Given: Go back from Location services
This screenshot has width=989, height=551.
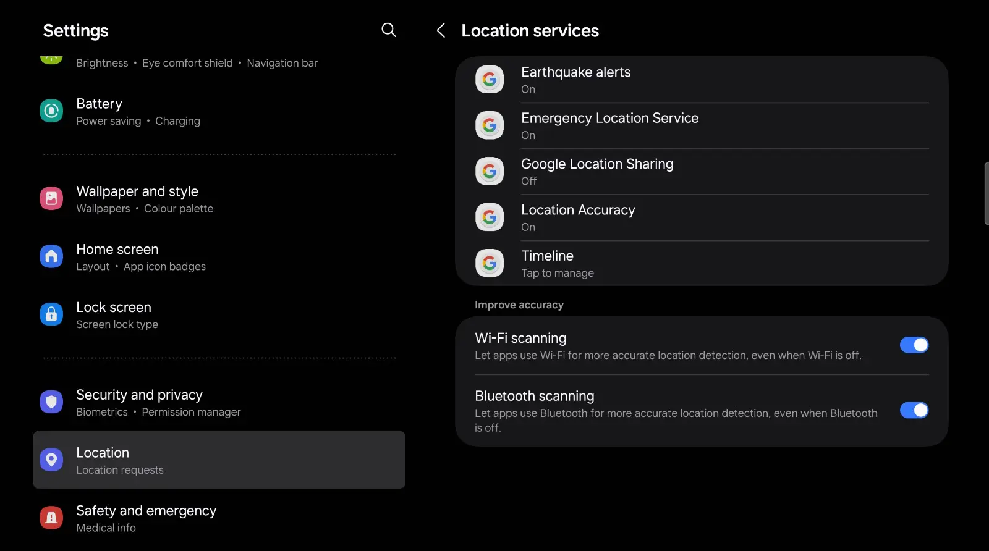Looking at the screenshot, I should click(x=441, y=30).
